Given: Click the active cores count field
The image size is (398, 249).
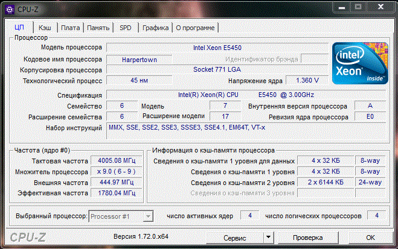Looking at the screenshot, I should point(250,216).
